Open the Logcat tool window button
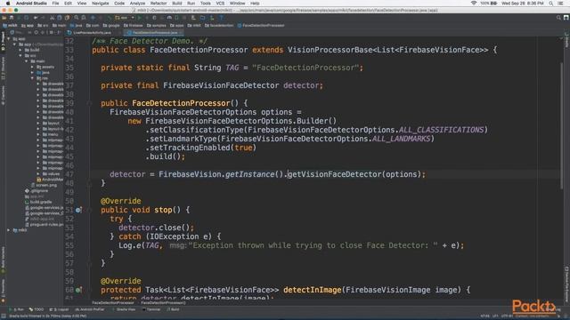This screenshot has height=320, width=570. pyautogui.click(x=60, y=309)
